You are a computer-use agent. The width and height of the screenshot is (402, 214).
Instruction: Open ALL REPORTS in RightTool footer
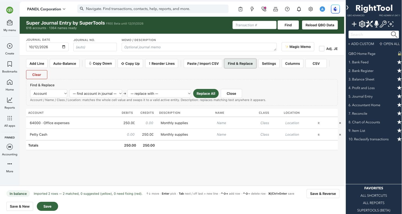pos(374,203)
